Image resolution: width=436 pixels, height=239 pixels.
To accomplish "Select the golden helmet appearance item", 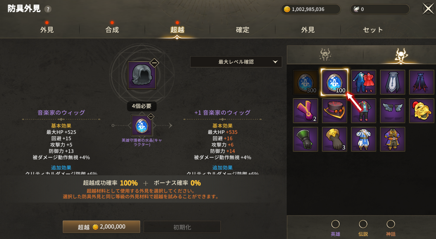I will pos(421,111).
